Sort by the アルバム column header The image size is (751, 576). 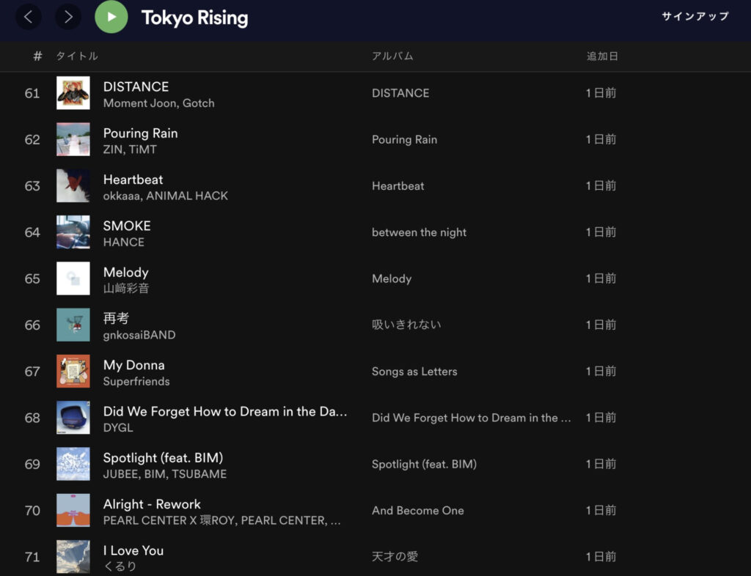coord(392,56)
